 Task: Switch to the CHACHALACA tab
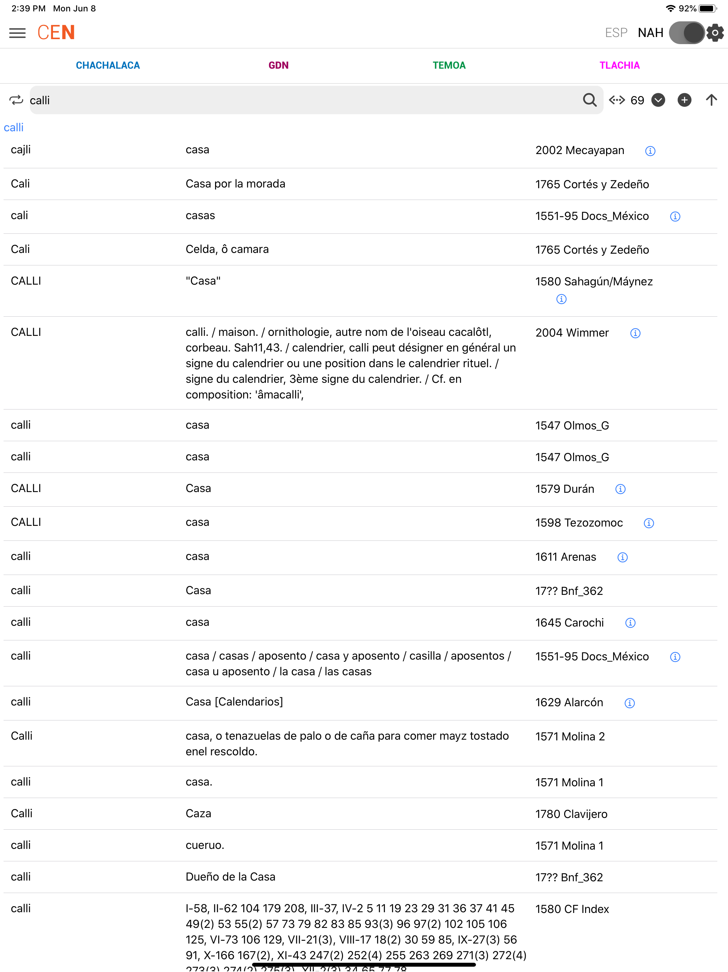coord(108,65)
